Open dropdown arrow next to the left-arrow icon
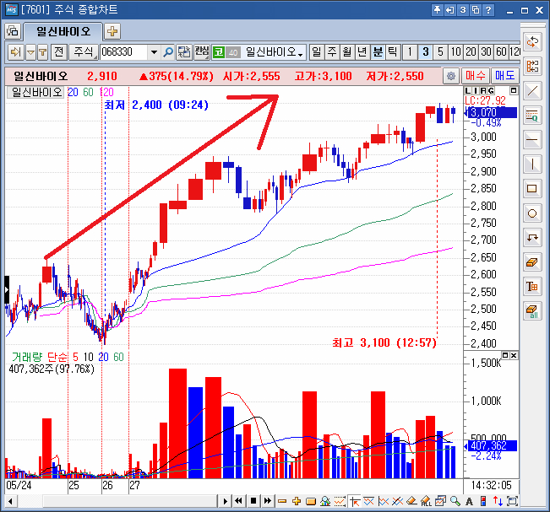The width and height of the screenshot is (550, 512). click(x=30, y=52)
